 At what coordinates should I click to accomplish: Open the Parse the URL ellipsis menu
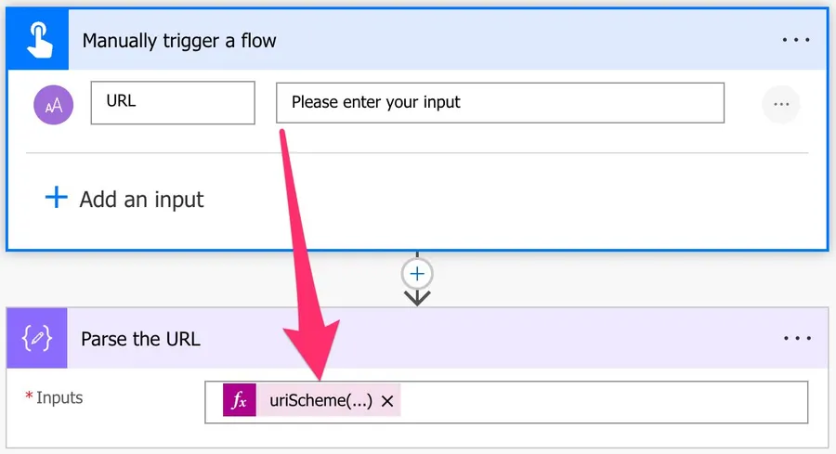(796, 339)
